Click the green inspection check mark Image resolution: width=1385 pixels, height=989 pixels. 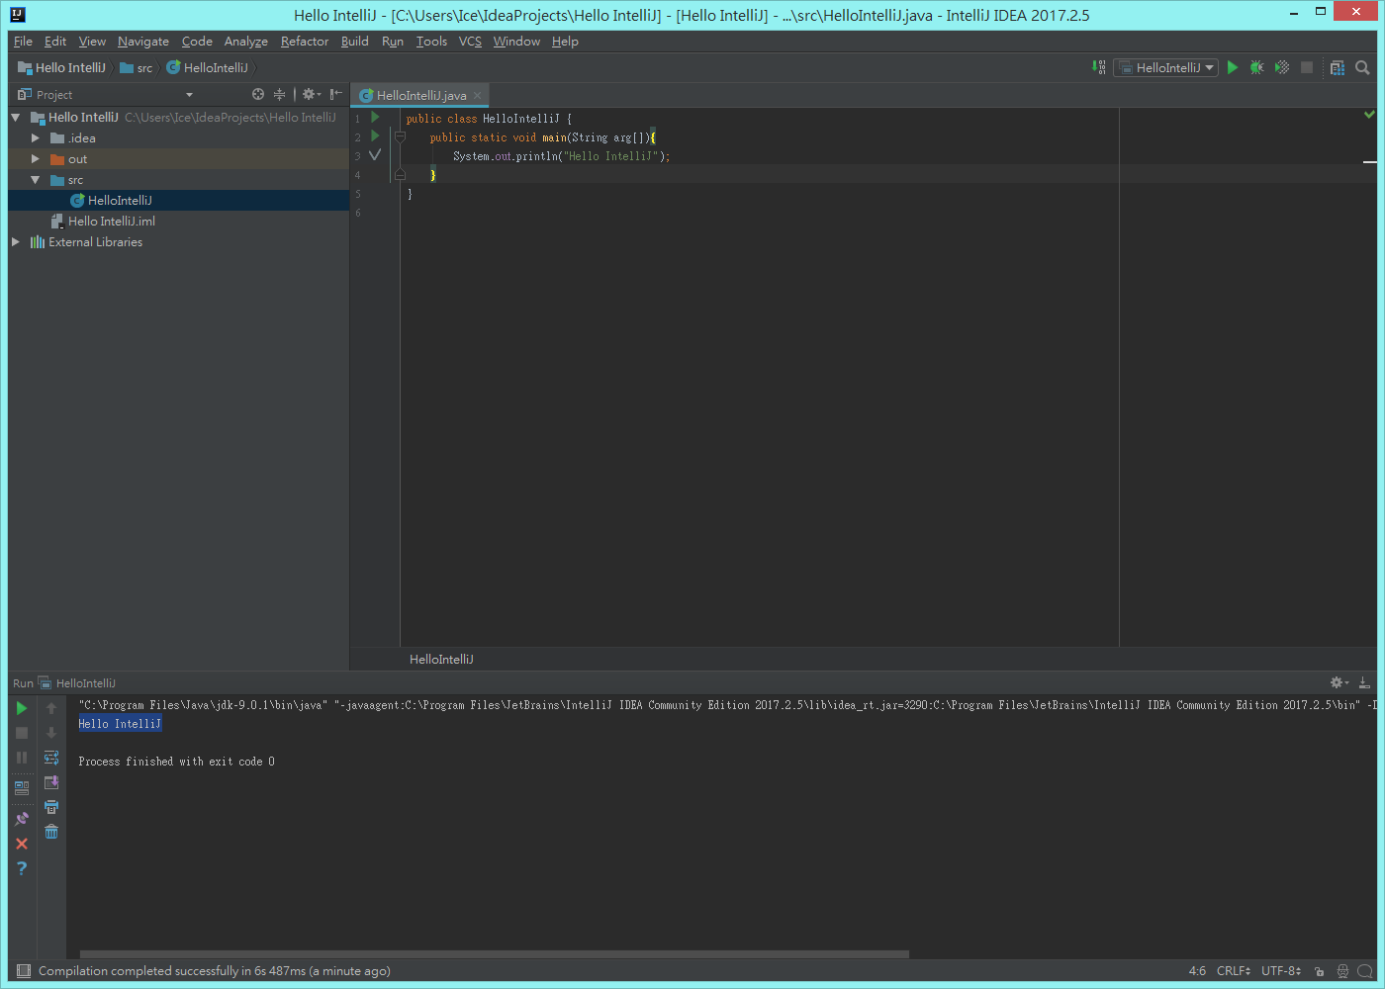(x=1369, y=115)
